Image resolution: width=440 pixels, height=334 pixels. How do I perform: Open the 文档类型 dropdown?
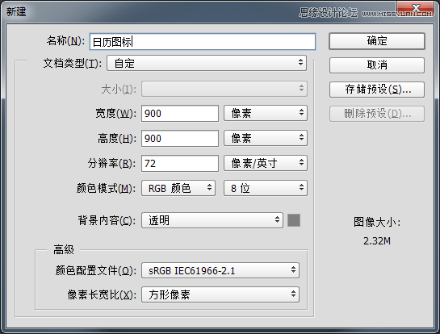[207, 63]
